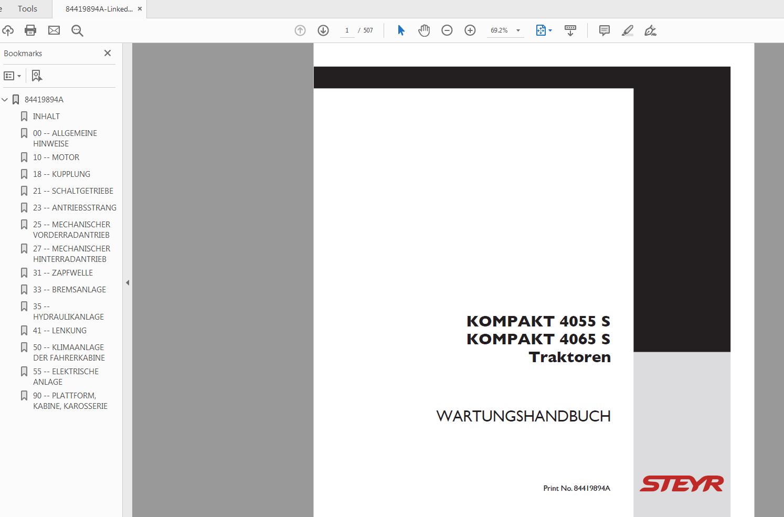This screenshot has width=784, height=517.
Task: Jump to 35 -- HYDRAULIKANLAGE bookmark
Action: point(68,312)
